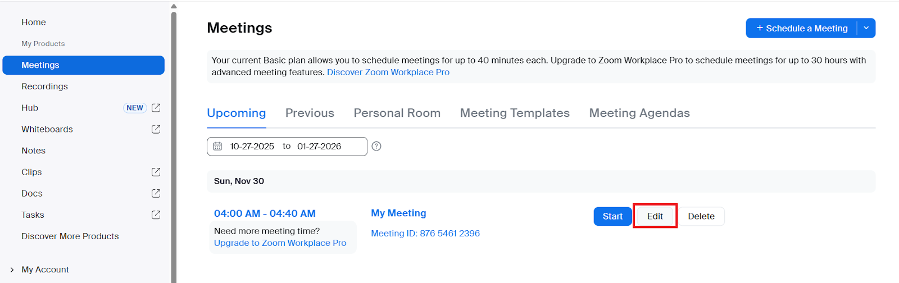Click Docs external link icon
This screenshot has height=283, width=899.
tap(156, 193)
